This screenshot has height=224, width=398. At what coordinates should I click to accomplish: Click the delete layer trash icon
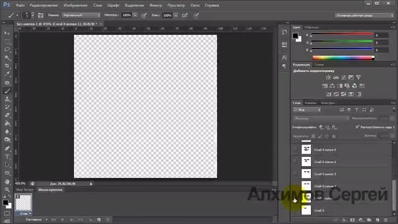pos(386,220)
